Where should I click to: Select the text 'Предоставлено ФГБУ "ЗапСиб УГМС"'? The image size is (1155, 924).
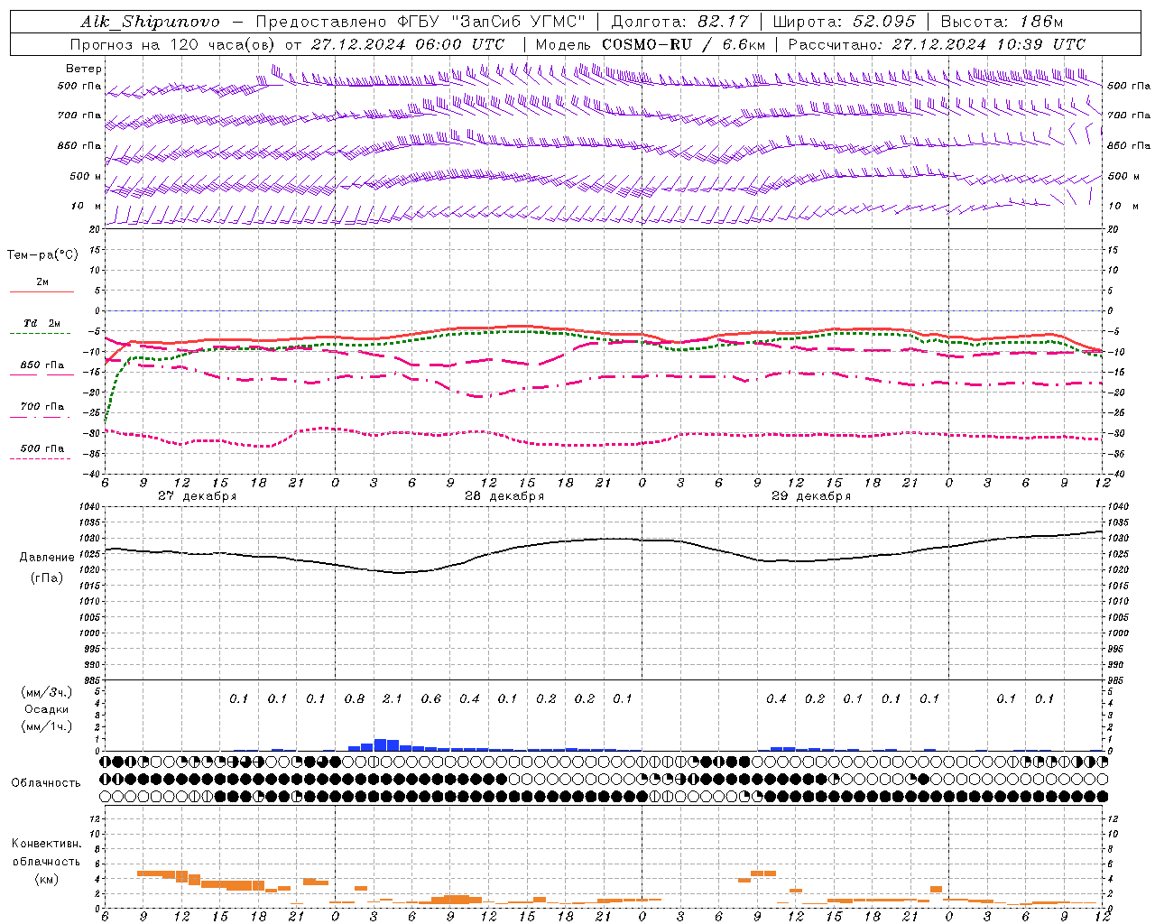click(x=421, y=22)
